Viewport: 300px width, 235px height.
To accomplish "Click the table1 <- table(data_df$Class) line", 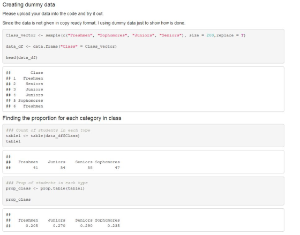I will [43, 136].
